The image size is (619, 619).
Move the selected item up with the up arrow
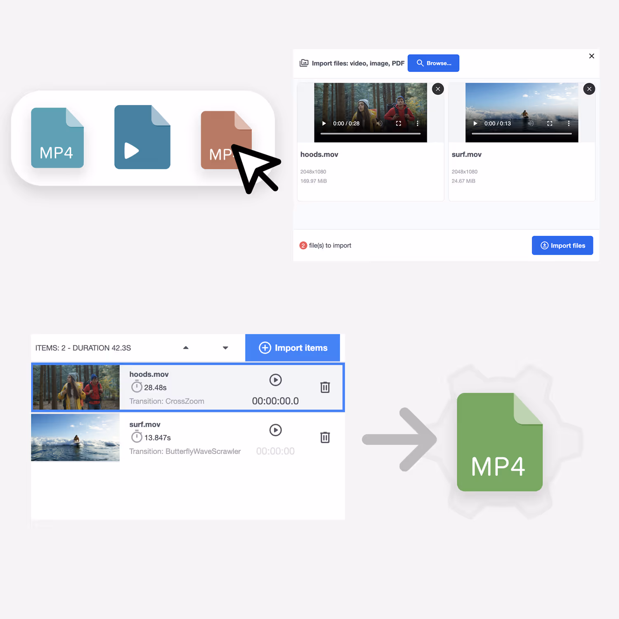(x=186, y=348)
